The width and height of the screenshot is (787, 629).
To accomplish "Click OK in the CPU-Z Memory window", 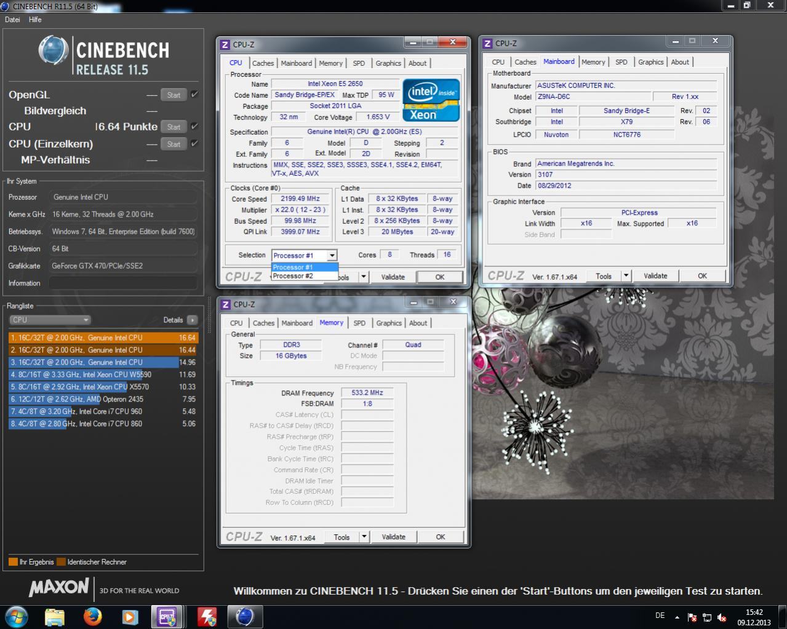I will pyautogui.click(x=441, y=537).
